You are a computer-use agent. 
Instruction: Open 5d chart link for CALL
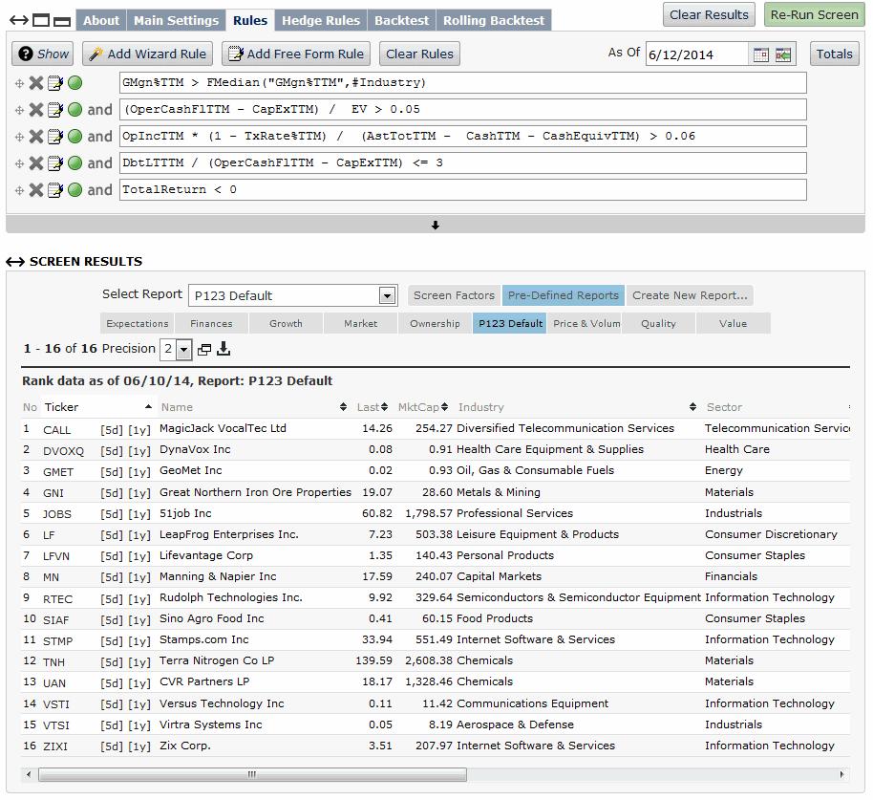pyautogui.click(x=112, y=430)
